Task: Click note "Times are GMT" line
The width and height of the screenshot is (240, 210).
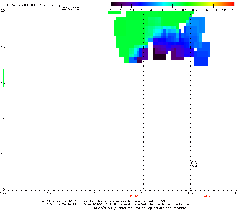Action: click(x=101, y=201)
